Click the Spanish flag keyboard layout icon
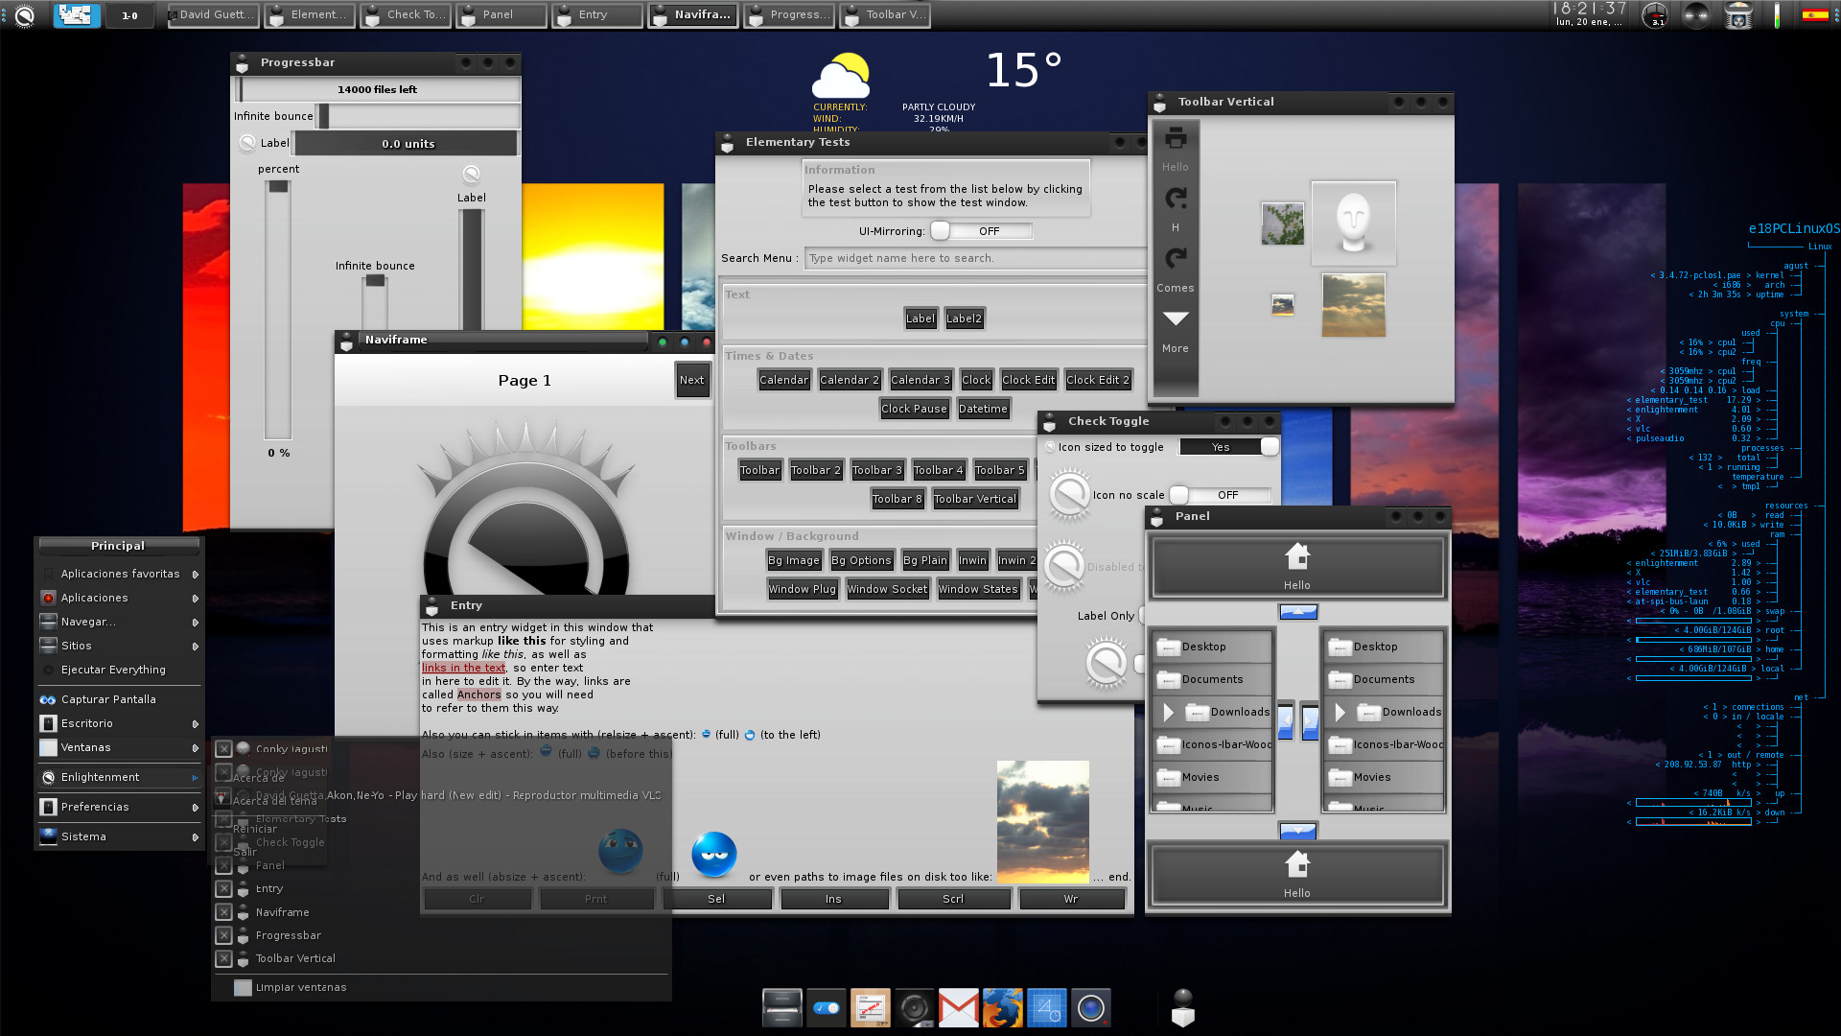This screenshot has height=1036, width=1841. coord(1814,14)
